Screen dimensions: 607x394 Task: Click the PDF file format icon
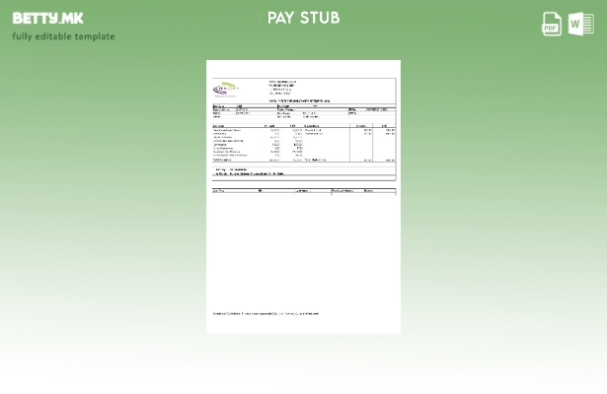tap(552, 24)
